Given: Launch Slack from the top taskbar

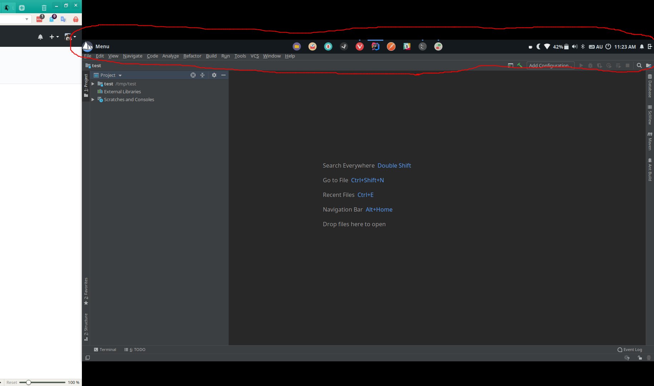Looking at the screenshot, I should coord(407,46).
